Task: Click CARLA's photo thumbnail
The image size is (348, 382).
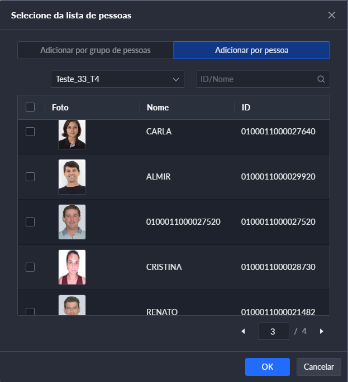Action: click(x=72, y=134)
